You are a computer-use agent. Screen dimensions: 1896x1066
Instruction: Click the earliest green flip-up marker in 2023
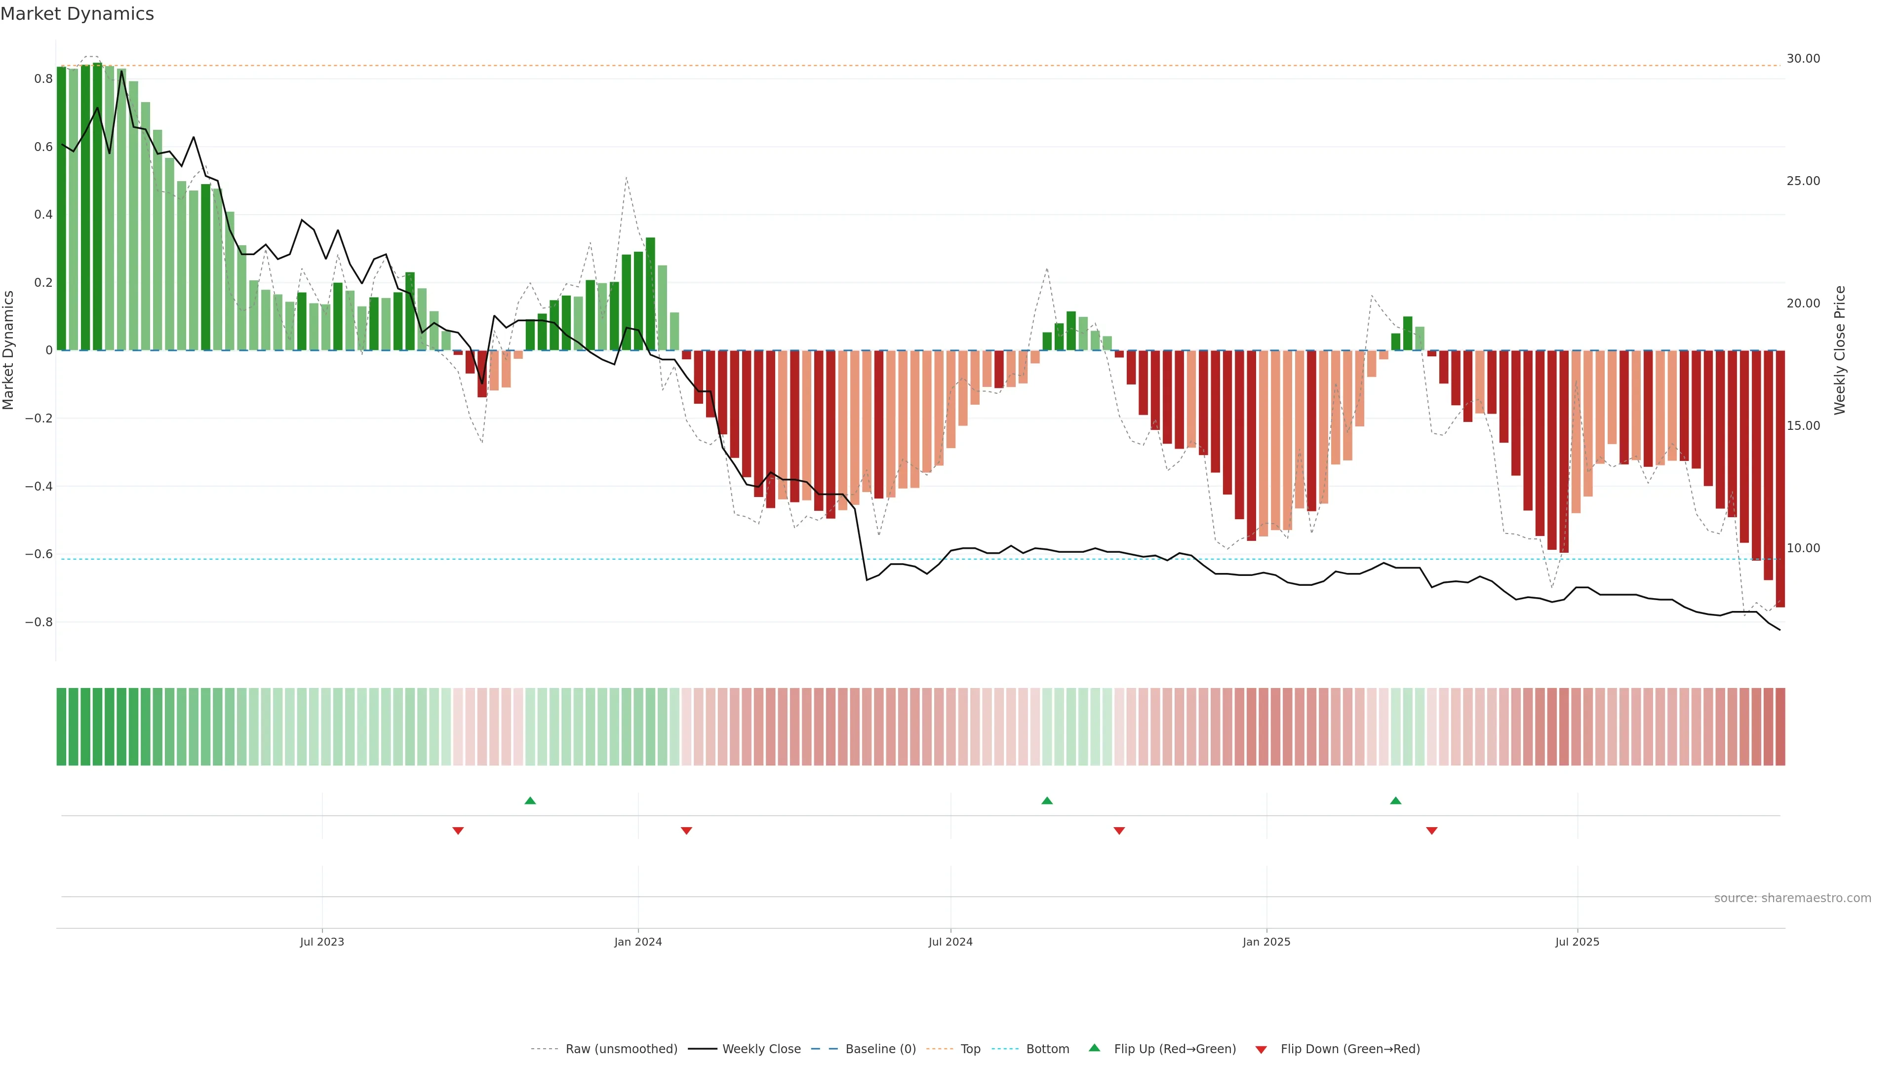[530, 800]
